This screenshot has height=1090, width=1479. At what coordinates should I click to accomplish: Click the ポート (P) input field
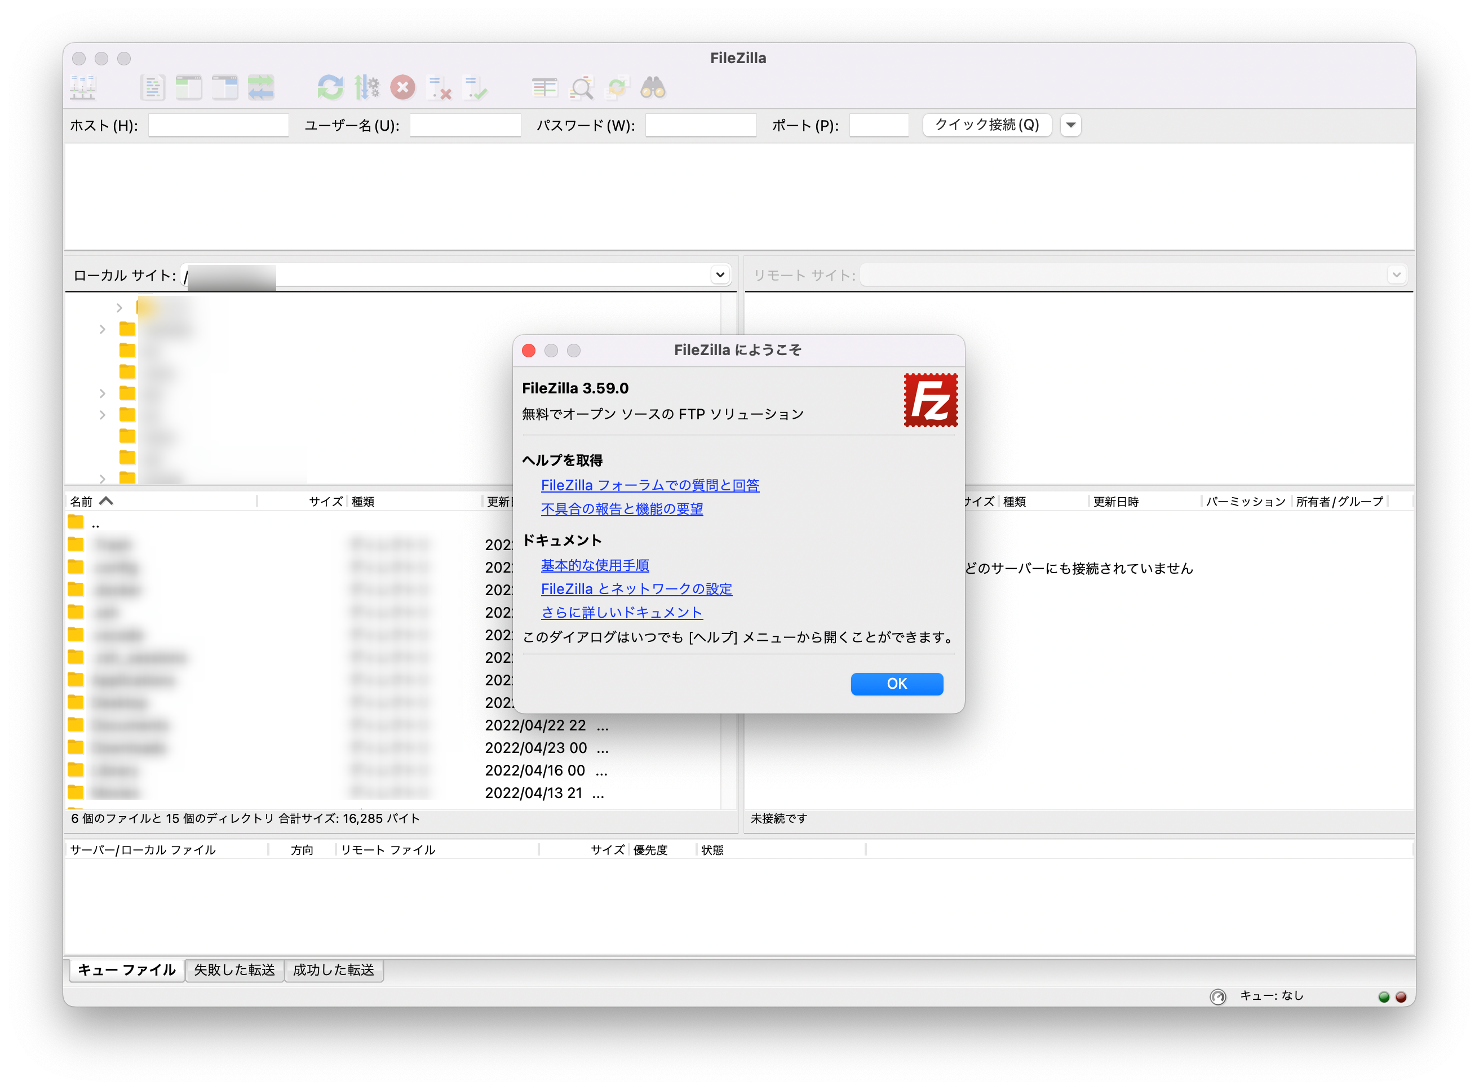[879, 125]
